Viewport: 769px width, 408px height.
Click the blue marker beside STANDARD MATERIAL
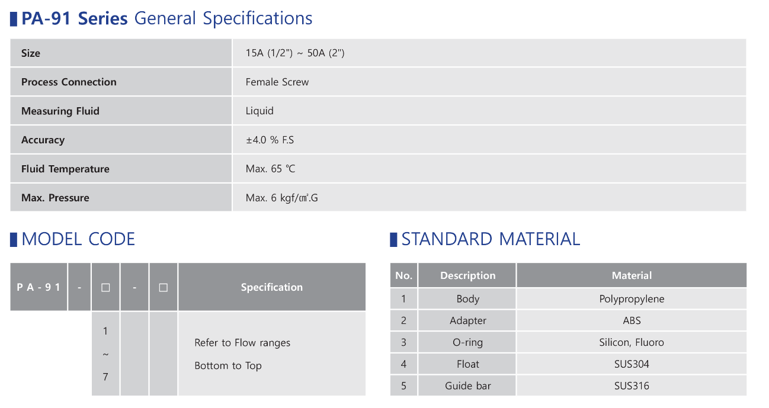coord(393,240)
